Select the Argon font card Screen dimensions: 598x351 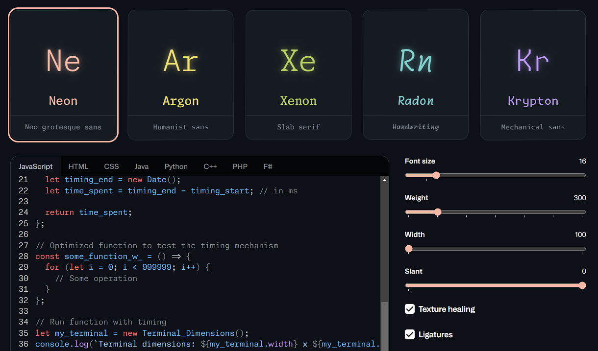click(180, 75)
